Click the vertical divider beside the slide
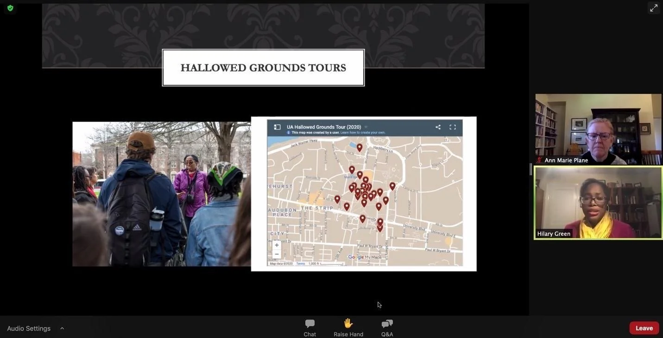The width and height of the screenshot is (663, 338). point(530,169)
